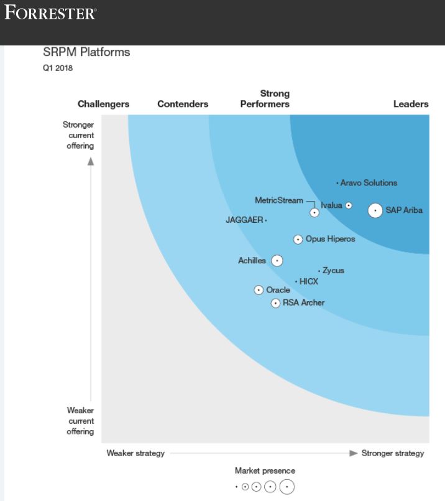Click the Contenders category heading
The image size is (445, 501).
pos(183,104)
